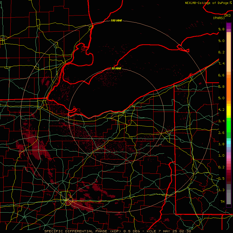
Task: Pick the cyan color bar segment
Action: 229,142
